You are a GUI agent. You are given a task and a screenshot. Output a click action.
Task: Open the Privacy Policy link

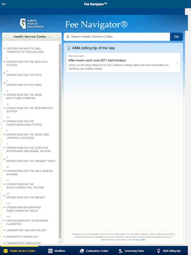pos(139,240)
